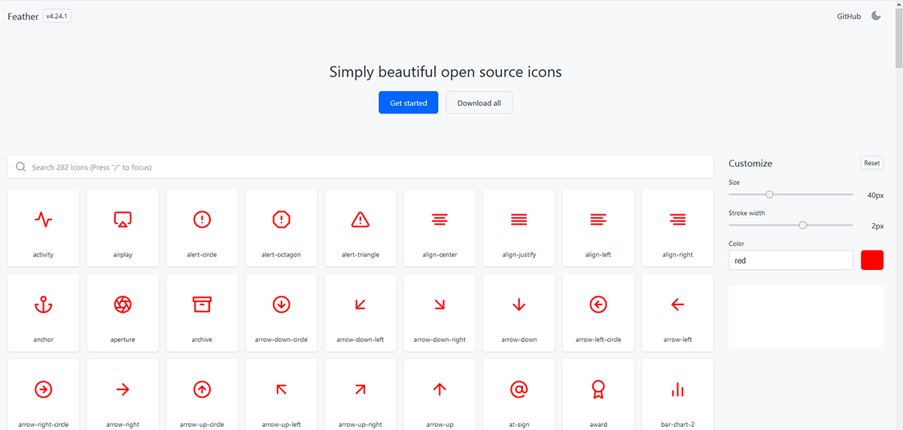Reset the customize settings
This screenshot has height=430, width=903.
[872, 163]
